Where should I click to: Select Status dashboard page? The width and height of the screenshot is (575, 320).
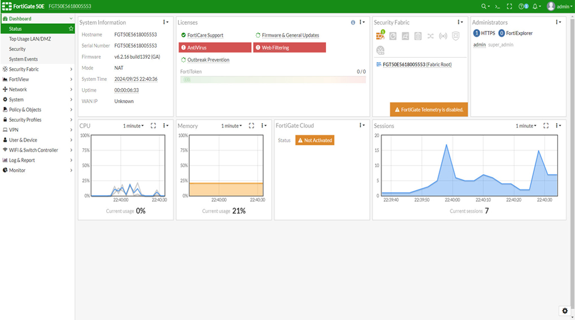[37, 29]
